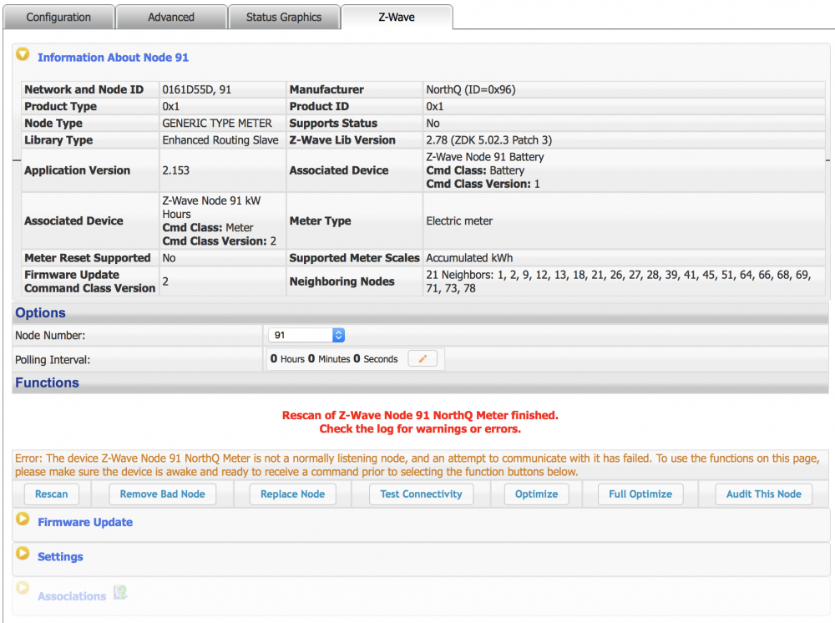Click the Replace Node button
Viewport: 835px width, 623px height.
[x=292, y=494]
